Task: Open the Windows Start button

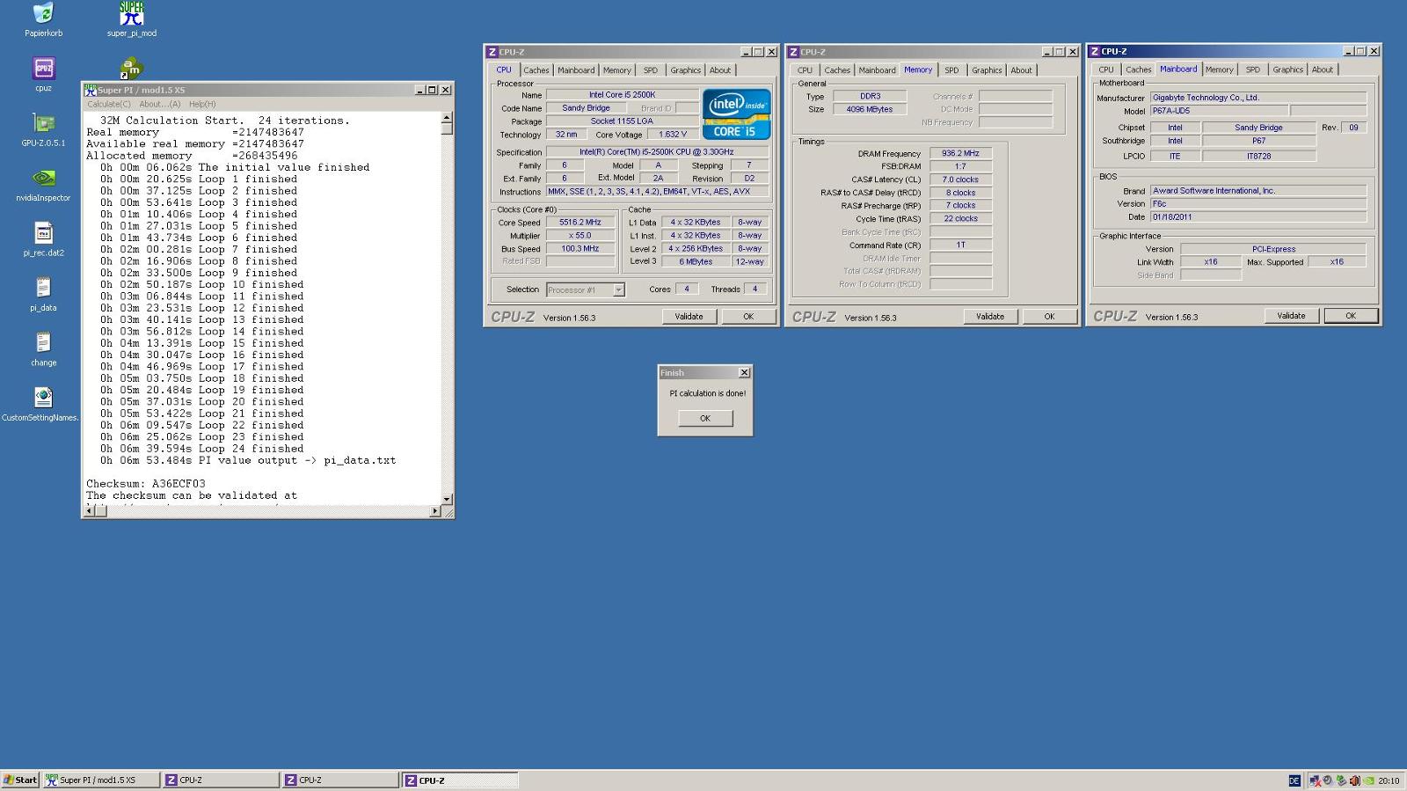Action: point(20,780)
